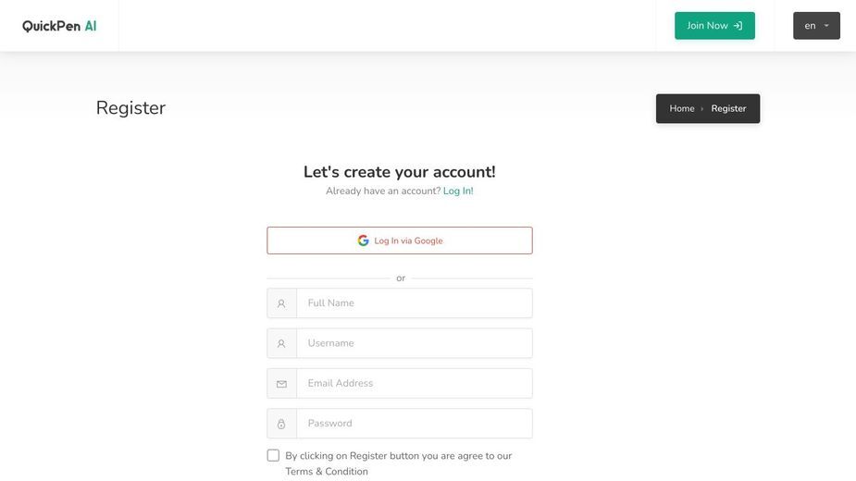Click the envelope icon beside Email Address
This screenshot has width=856, height=481.
[281, 384]
